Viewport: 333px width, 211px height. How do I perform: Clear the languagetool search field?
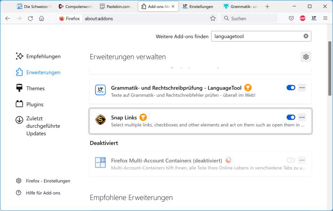point(306,36)
